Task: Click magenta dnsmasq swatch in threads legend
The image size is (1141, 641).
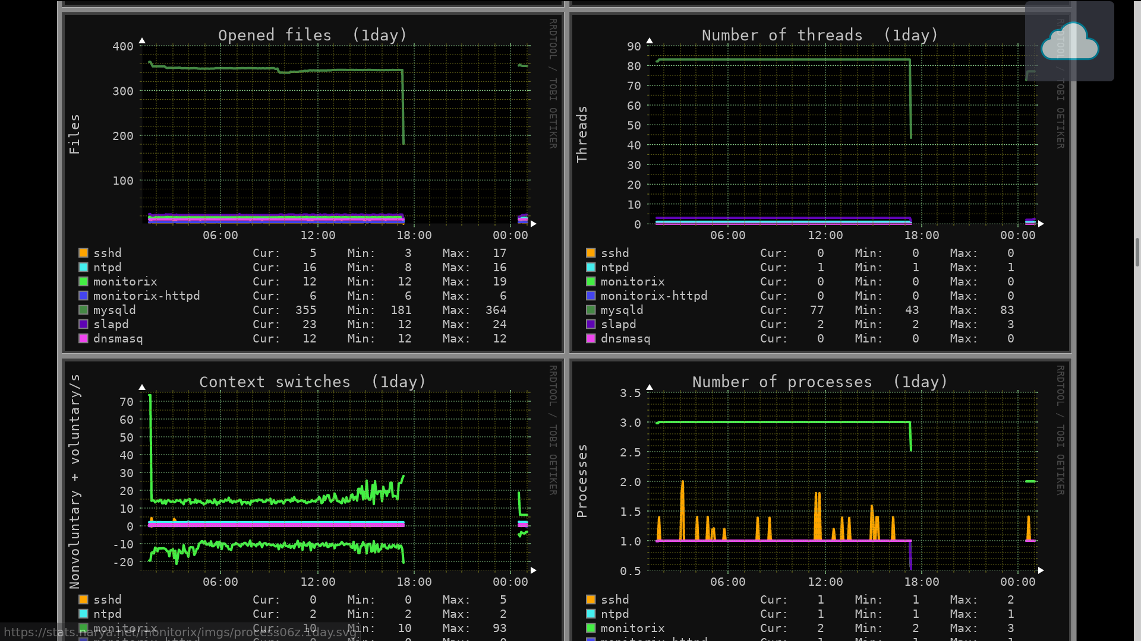Action: [x=591, y=338]
